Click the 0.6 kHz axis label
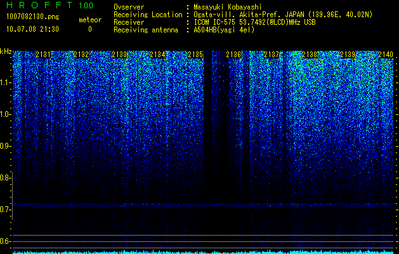The height and width of the screenshot is (254, 399). tap(6, 241)
